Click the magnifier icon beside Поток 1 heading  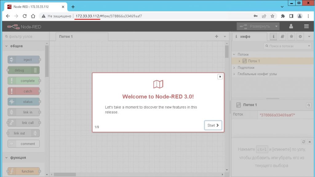309,105
